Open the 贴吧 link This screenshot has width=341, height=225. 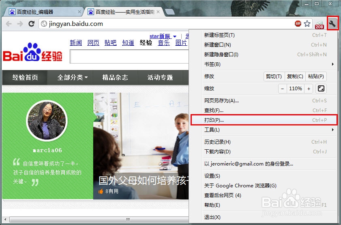[x=110, y=43]
